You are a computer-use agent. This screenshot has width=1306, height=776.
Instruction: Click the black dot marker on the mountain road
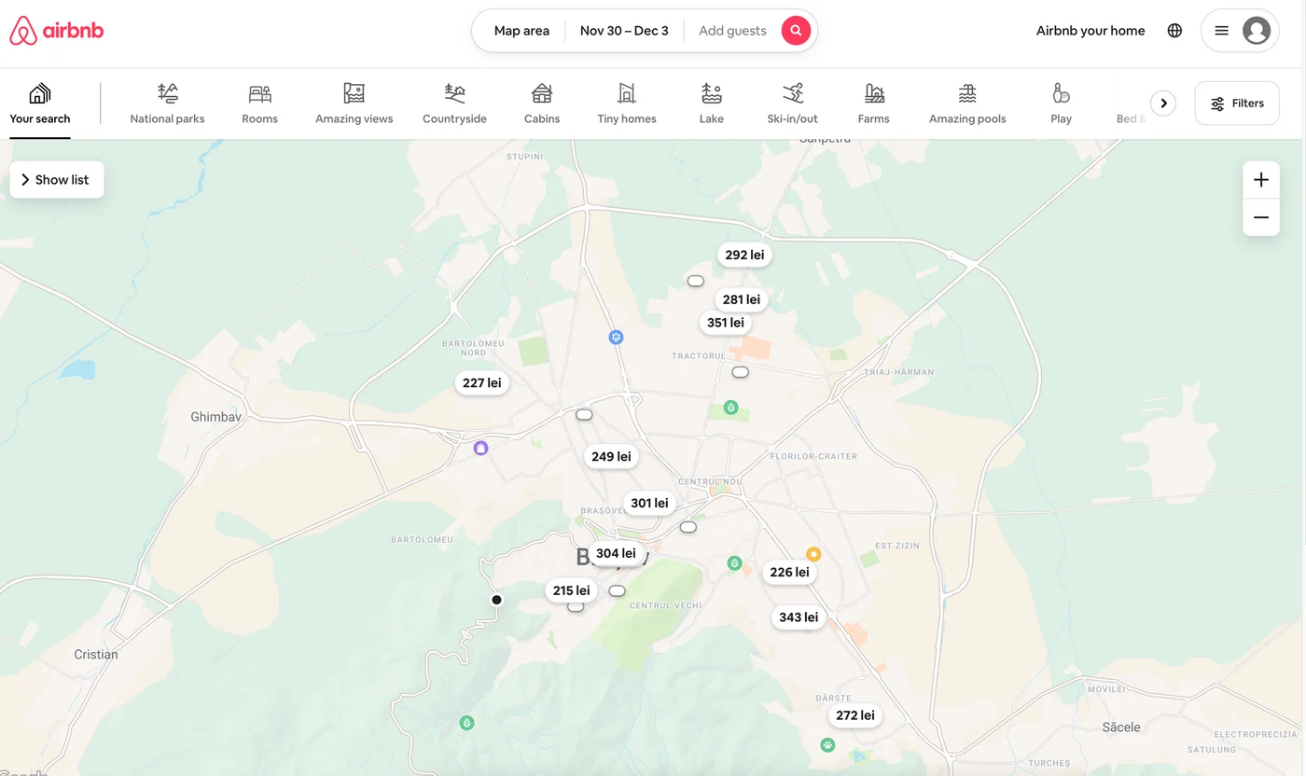tap(497, 600)
